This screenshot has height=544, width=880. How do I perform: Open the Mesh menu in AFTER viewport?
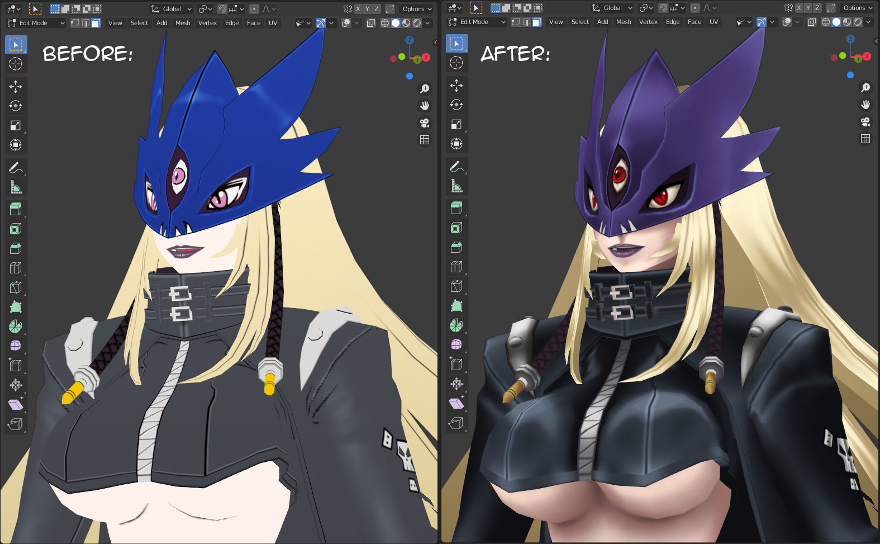tap(624, 22)
